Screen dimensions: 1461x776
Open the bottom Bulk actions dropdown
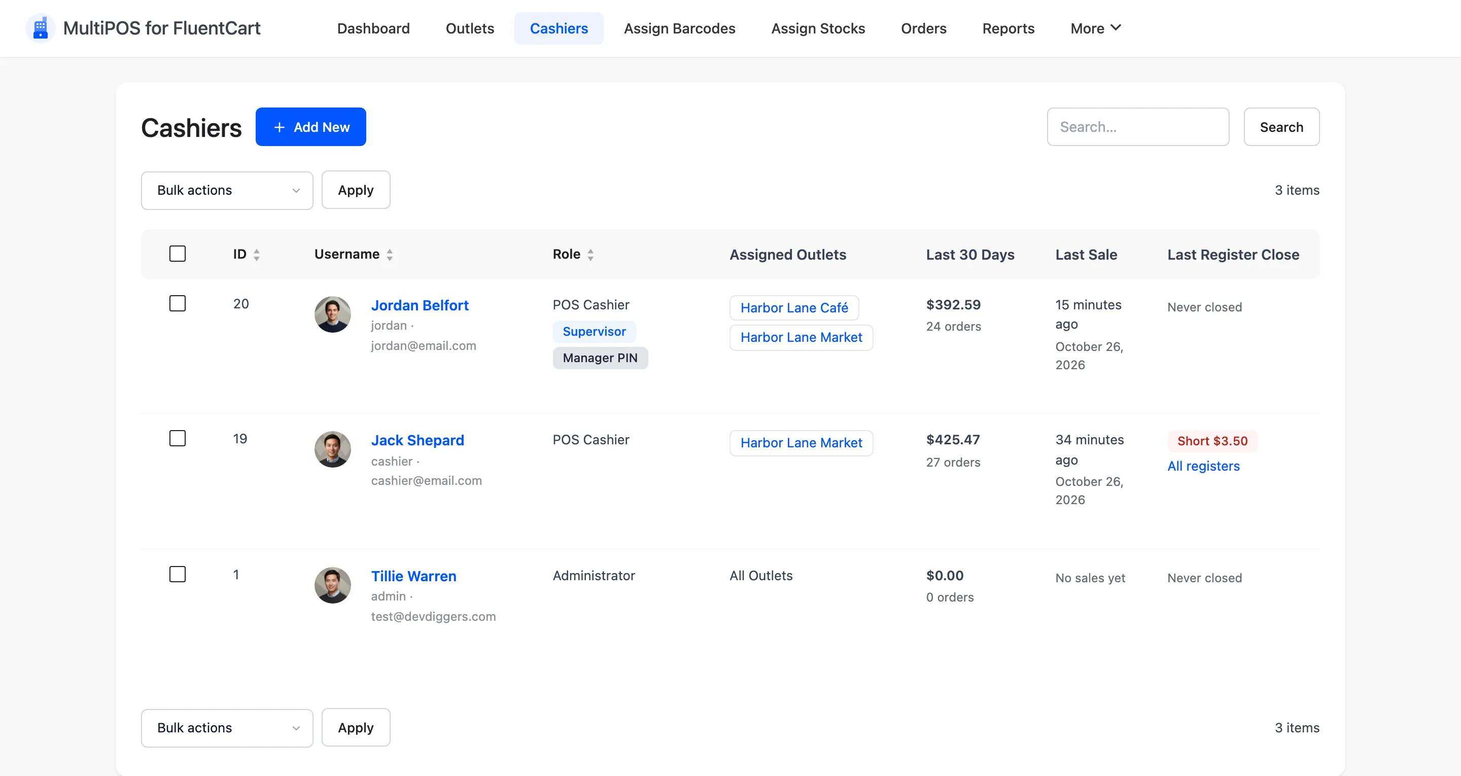pos(227,728)
